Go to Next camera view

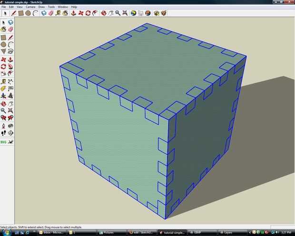tap(10, 118)
